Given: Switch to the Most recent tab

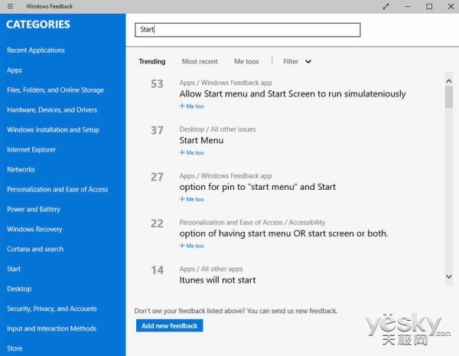Looking at the screenshot, I should [200, 61].
